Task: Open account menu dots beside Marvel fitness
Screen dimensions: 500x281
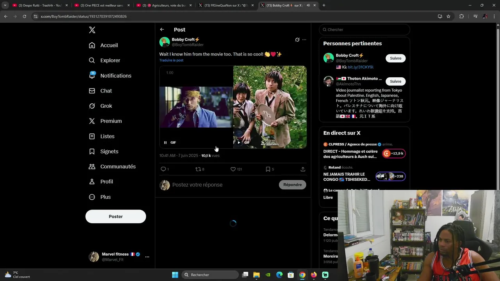Action: [147, 257]
